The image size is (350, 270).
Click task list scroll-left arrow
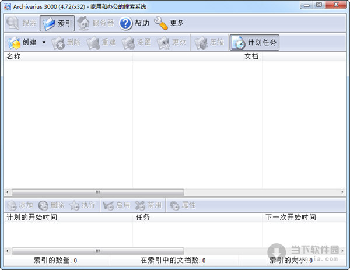pos(8,251)
